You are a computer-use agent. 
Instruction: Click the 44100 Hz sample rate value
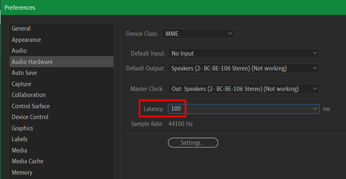click(180, 124)
